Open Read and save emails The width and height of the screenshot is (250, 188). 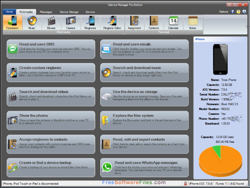click(144, 49)
